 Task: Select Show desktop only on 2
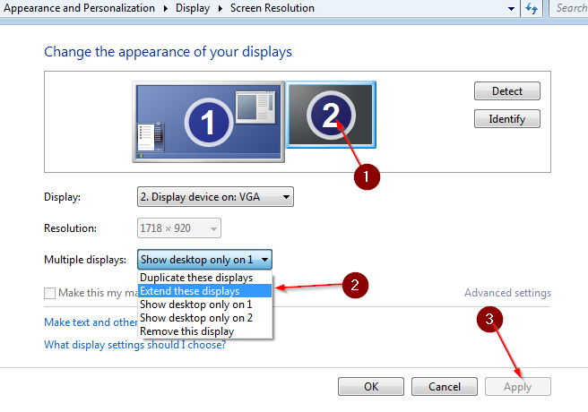coord(195,318)
